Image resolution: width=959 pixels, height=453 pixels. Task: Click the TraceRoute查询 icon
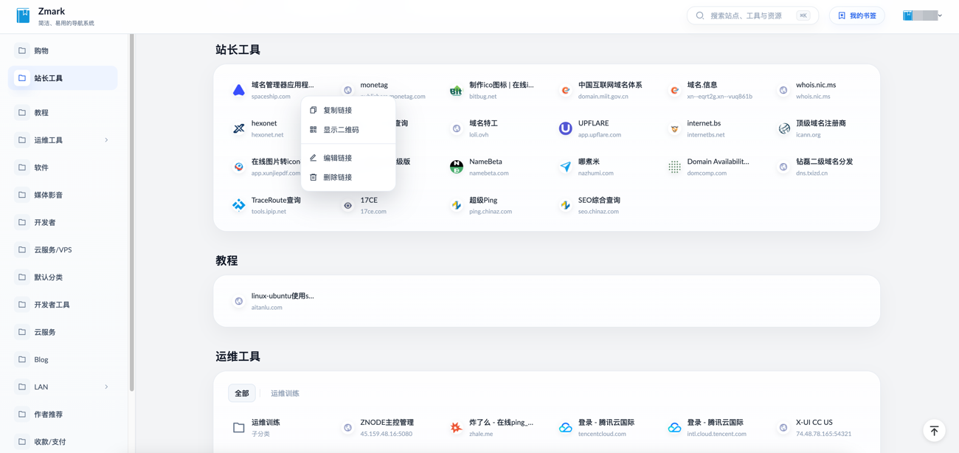point(239,205)
